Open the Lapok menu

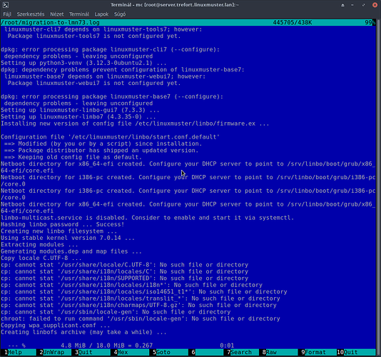[101, 14]
